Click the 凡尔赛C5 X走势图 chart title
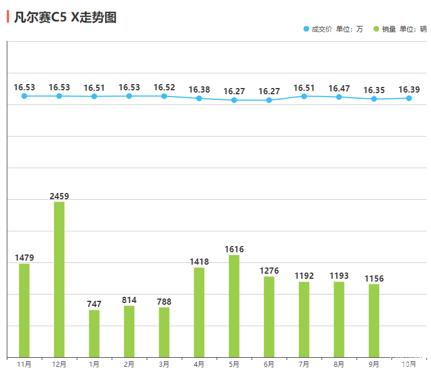Screen dimensions: 431x373 coord(65,17)
